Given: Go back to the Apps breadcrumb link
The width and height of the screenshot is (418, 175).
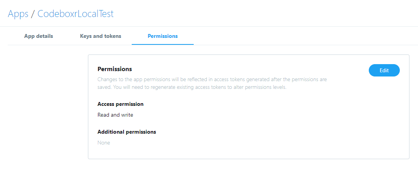Looking at the screenshot, I should click(x=18, y=14).
